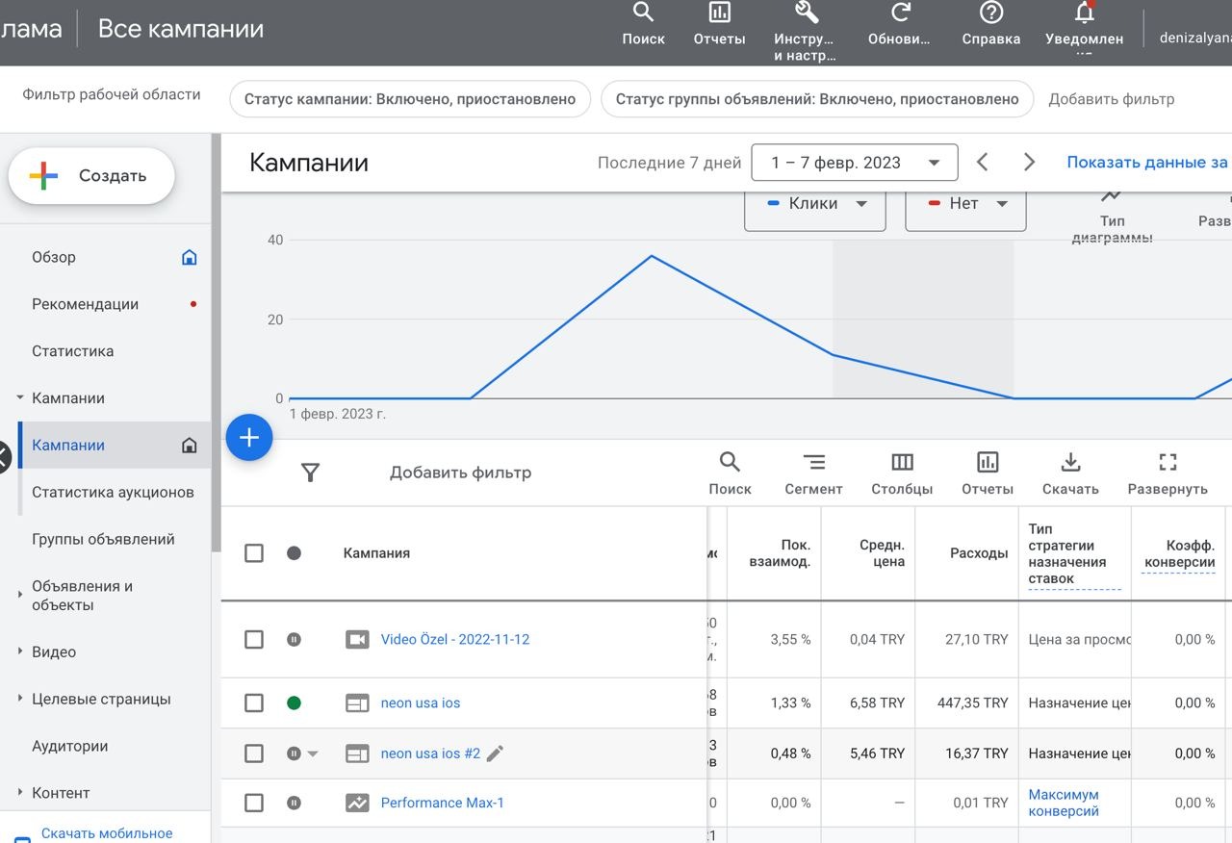Click the Search magnifier icon in top bar
This screenshot has height=843, width=1232.
click(x=643, y=13)
